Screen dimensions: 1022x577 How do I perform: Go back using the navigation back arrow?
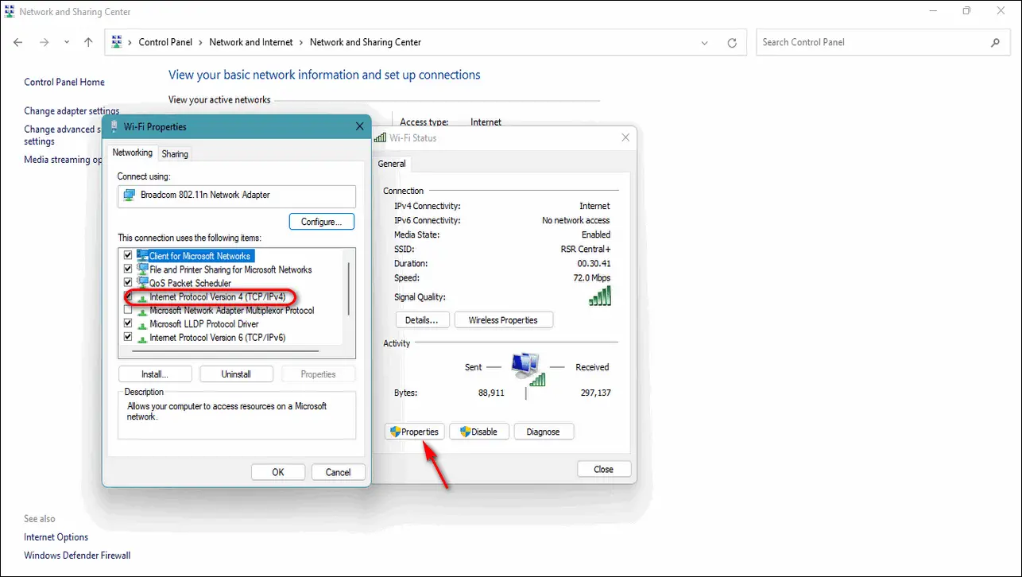18,42
